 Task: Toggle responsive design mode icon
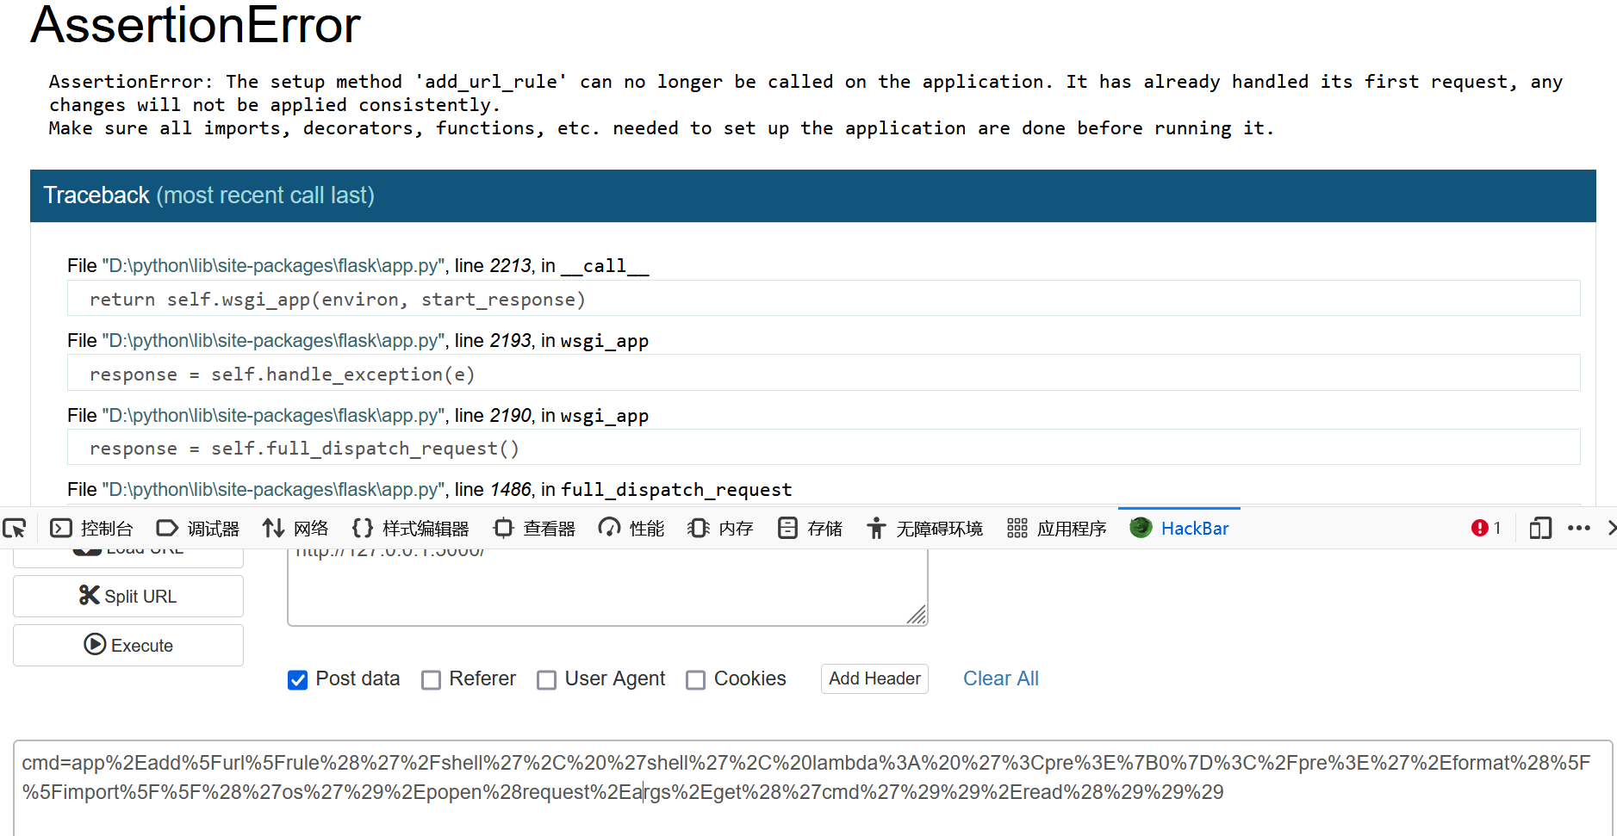(1539, 528)
